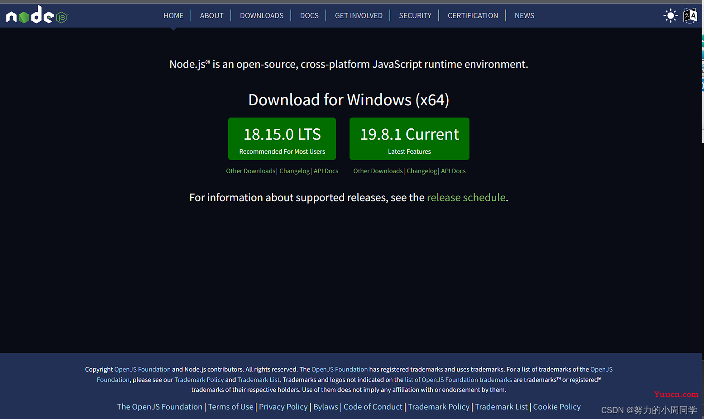Click the Node.js open-source description text
Screen dimensions: 704x419
click(349, 64)
